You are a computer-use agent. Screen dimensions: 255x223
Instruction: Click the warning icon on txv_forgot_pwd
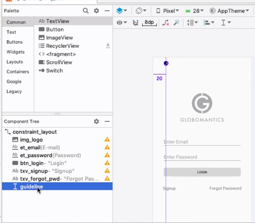[107, 178]
